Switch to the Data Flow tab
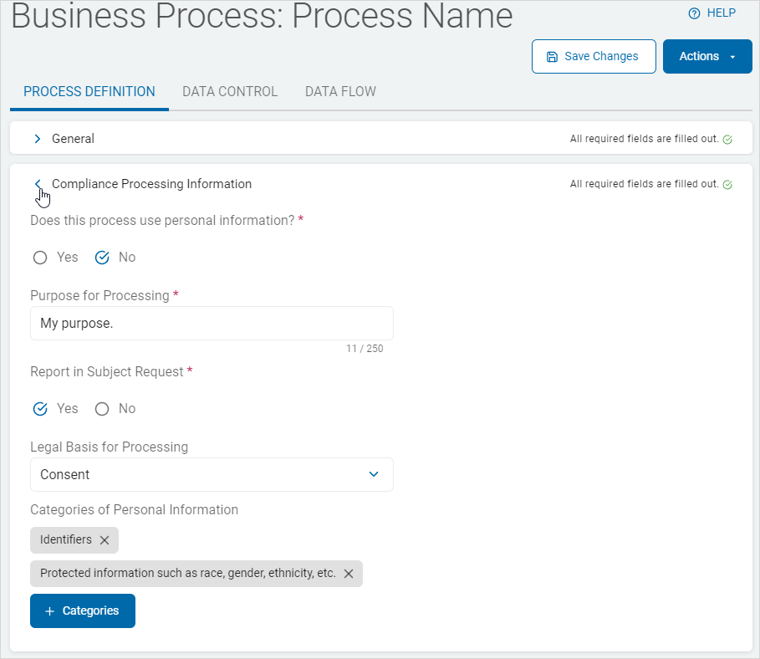 340,92
